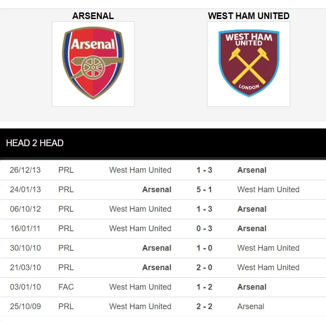Screen dimensions: 326x322
Task: Select the HEAD 2 HEAD header bar
Action: [163, 143]
